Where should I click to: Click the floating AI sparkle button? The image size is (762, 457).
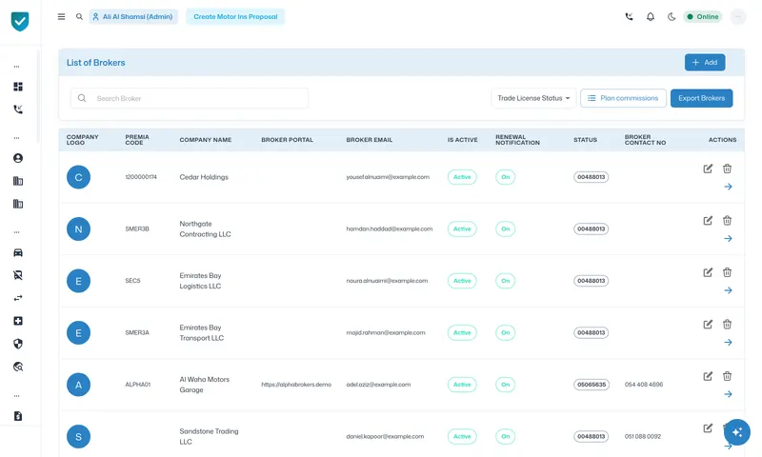736,432
